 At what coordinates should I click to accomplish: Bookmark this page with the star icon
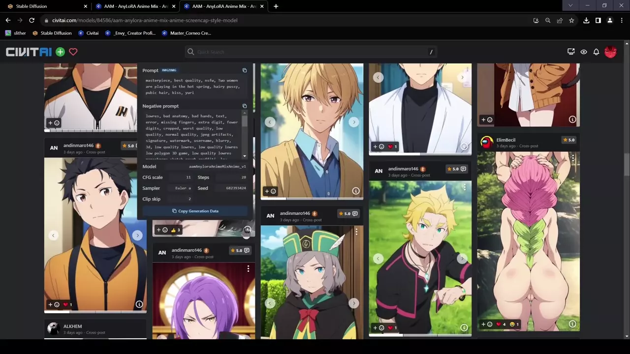coord(571,20)
